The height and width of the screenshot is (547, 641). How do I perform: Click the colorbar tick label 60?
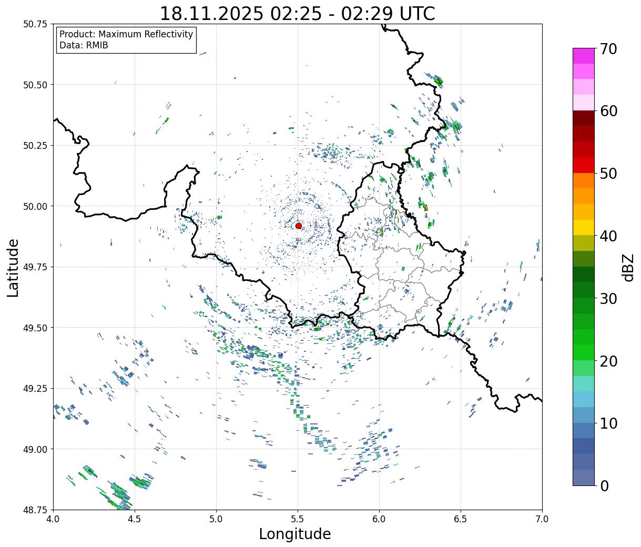608,111
